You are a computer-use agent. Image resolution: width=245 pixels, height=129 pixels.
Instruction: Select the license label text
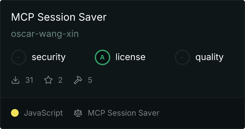point(131,57)
